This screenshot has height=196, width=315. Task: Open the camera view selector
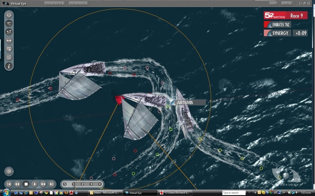pyautogui.click(x=9, y=171)
